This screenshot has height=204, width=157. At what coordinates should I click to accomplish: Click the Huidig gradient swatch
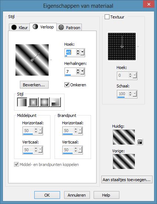[124, 137]
